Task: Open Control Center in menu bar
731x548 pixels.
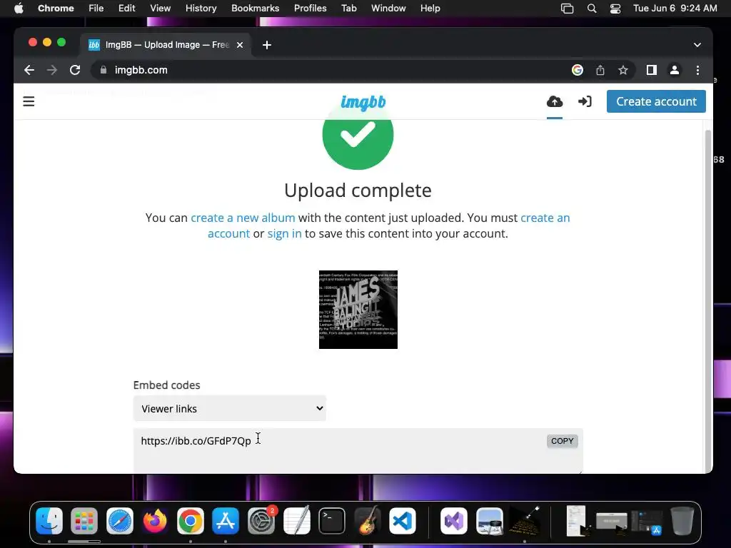Action: pyautogui.click(x=615, y=8)
